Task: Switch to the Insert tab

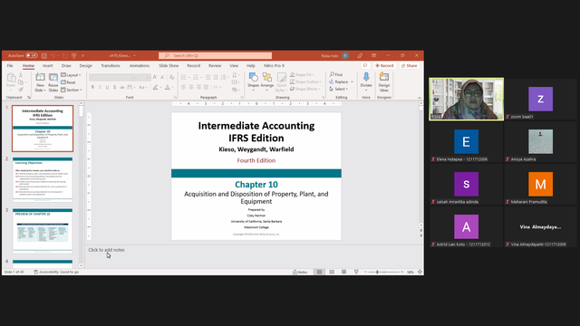Action: 48,65
